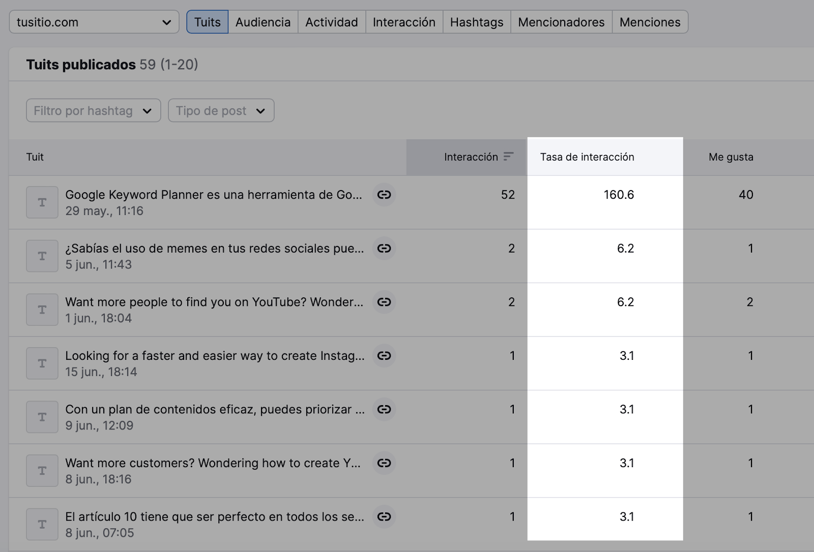Image resolution: width=814 pixels, height=552 pixels.
Task: Open link icon for plan de contenidos tweet
Action: (384, 409)
